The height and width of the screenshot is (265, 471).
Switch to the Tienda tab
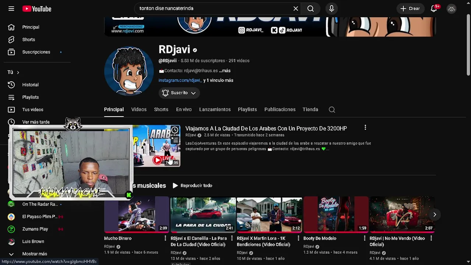[x=310, y=109]
